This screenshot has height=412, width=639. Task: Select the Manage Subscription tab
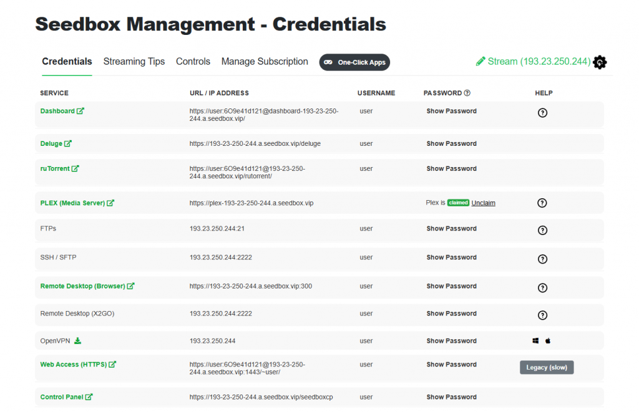tap(265, 62)
